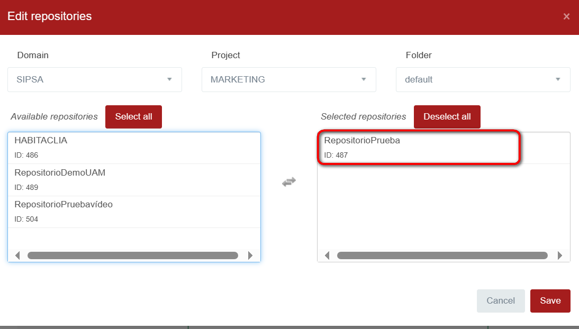Open the Domain dropdown showing SIPSA

95,79
